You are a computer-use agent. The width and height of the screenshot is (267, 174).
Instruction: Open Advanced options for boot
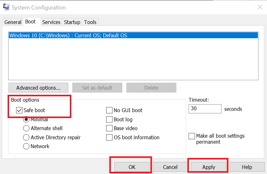point(38,88)
